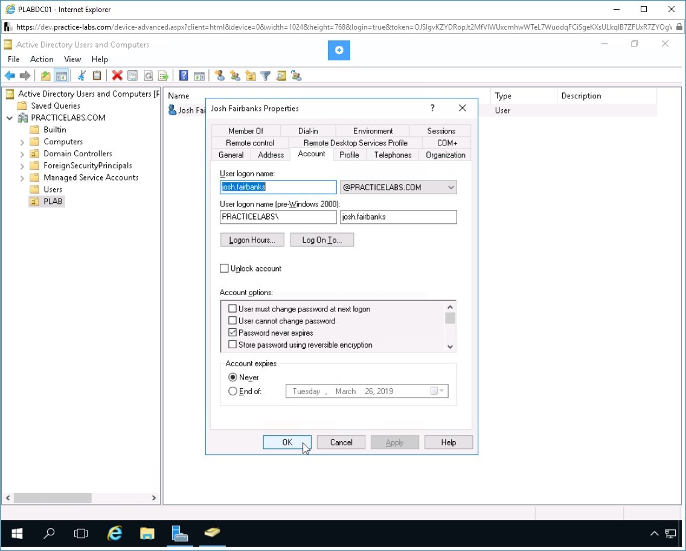Switch to the General tab
This screenshot has width=686, height=551.
pos(231,155)
